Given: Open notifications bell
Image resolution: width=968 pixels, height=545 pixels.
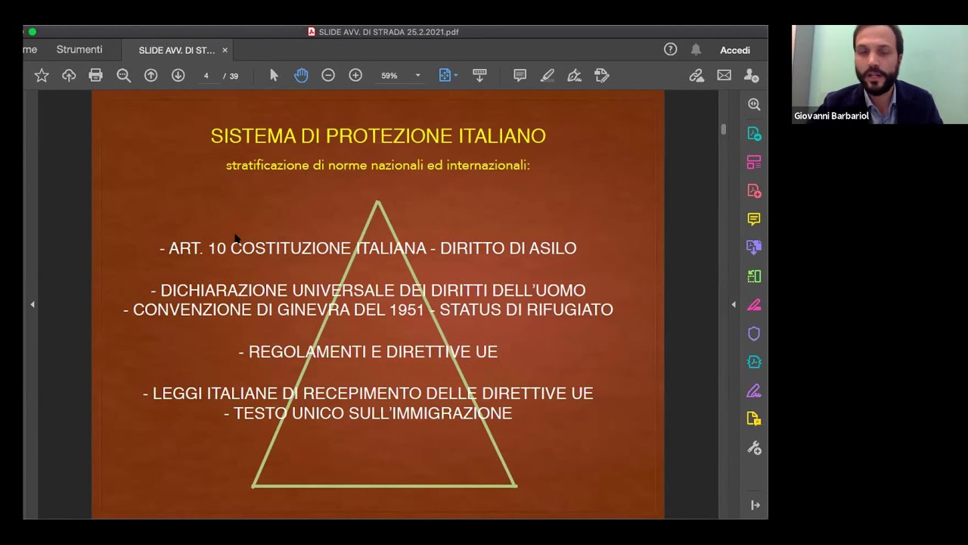Looking at the screenshot, I should [x=696, y=49].
